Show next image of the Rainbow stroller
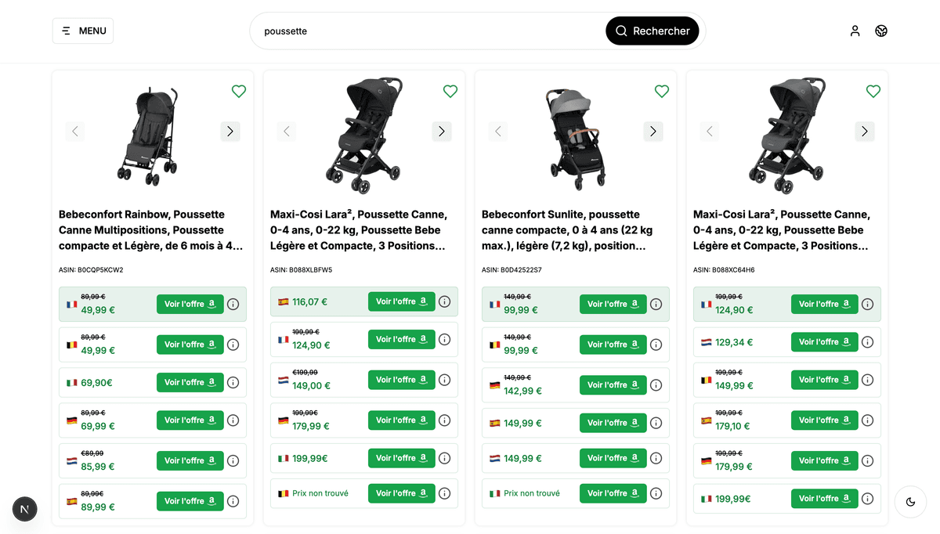940x534 pixels. click(x=230, y=131)
